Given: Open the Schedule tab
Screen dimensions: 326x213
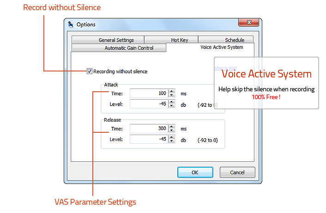Looking at the screenshot, I should point(226,40).
